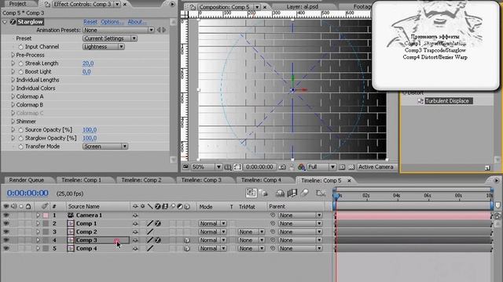Expand the Pre-Process group
The height and width of the screenshot is (282, 503).
(x=13, y=55)
